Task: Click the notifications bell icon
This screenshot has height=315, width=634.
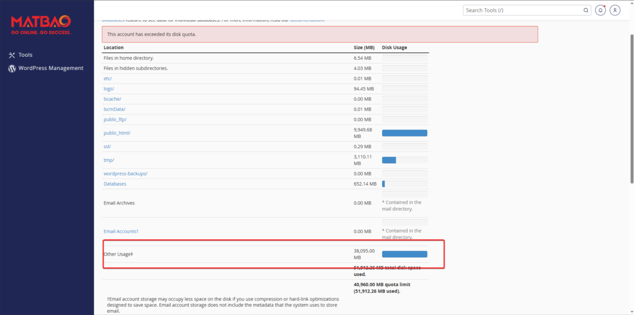Action: coord(600,10)
